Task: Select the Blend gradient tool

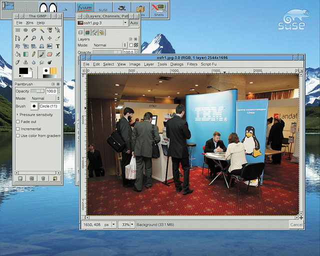Action: coord(25,54)
